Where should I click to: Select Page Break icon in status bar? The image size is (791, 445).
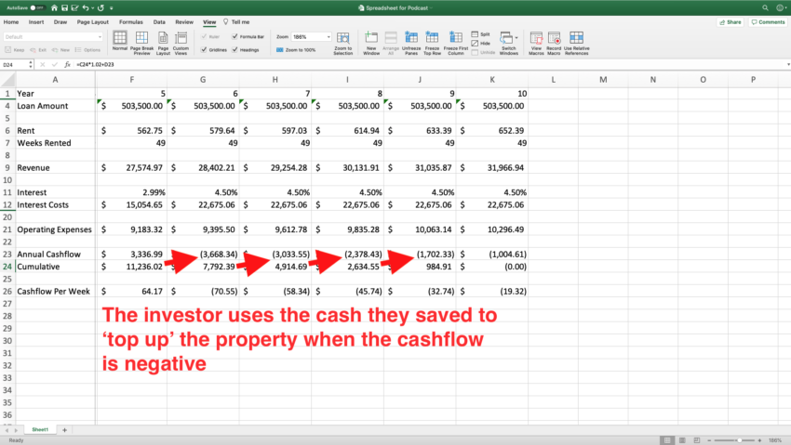click(697, 440)
